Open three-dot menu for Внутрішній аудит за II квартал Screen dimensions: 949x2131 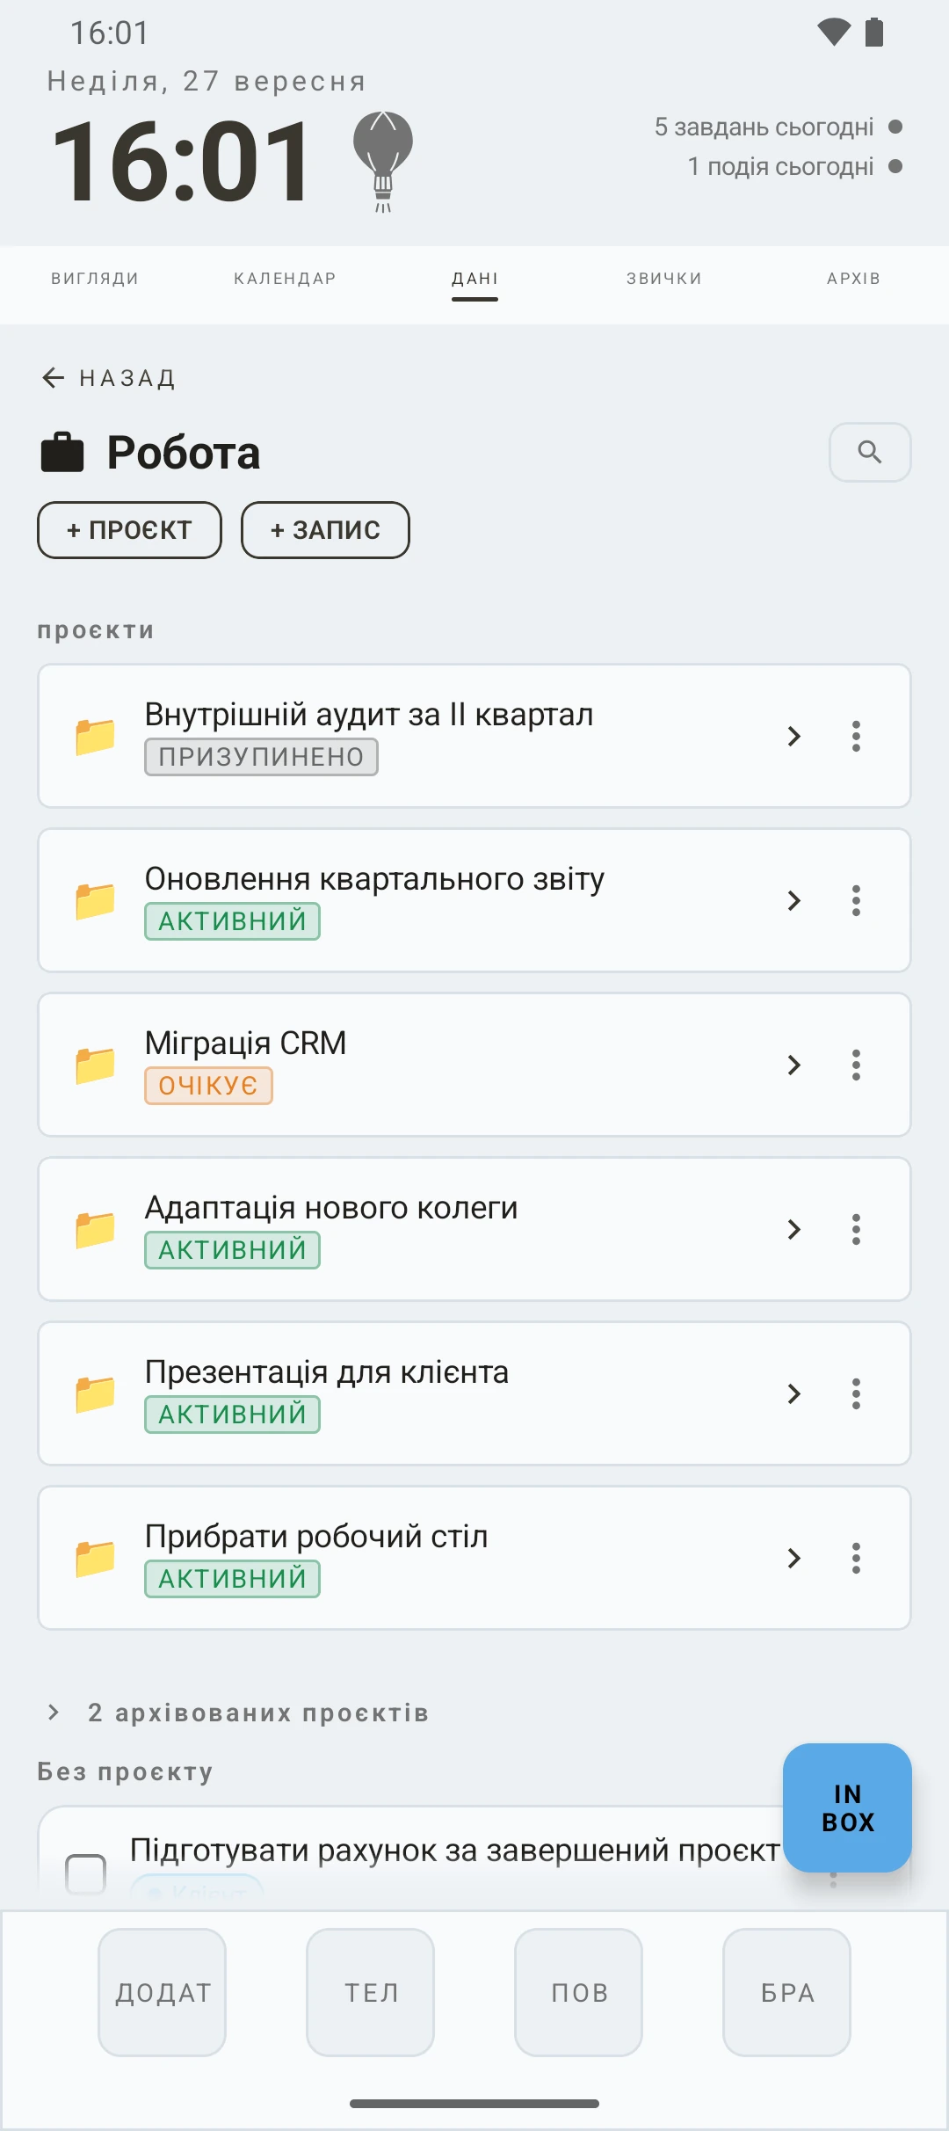coord(856,736)
